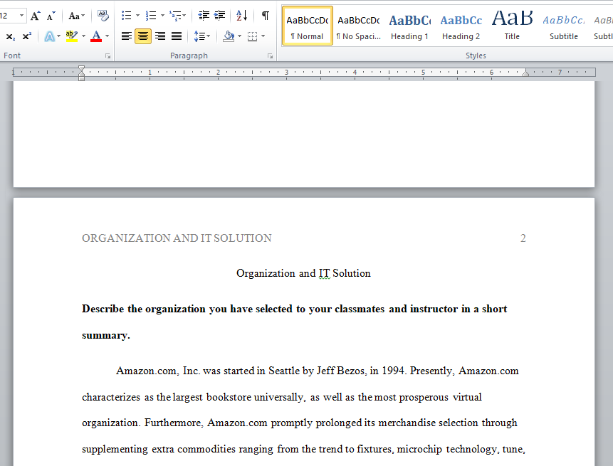Click the bold line starting 'Describe the organization'
This screenshot has width=613, height=466.
pos(294,309)
